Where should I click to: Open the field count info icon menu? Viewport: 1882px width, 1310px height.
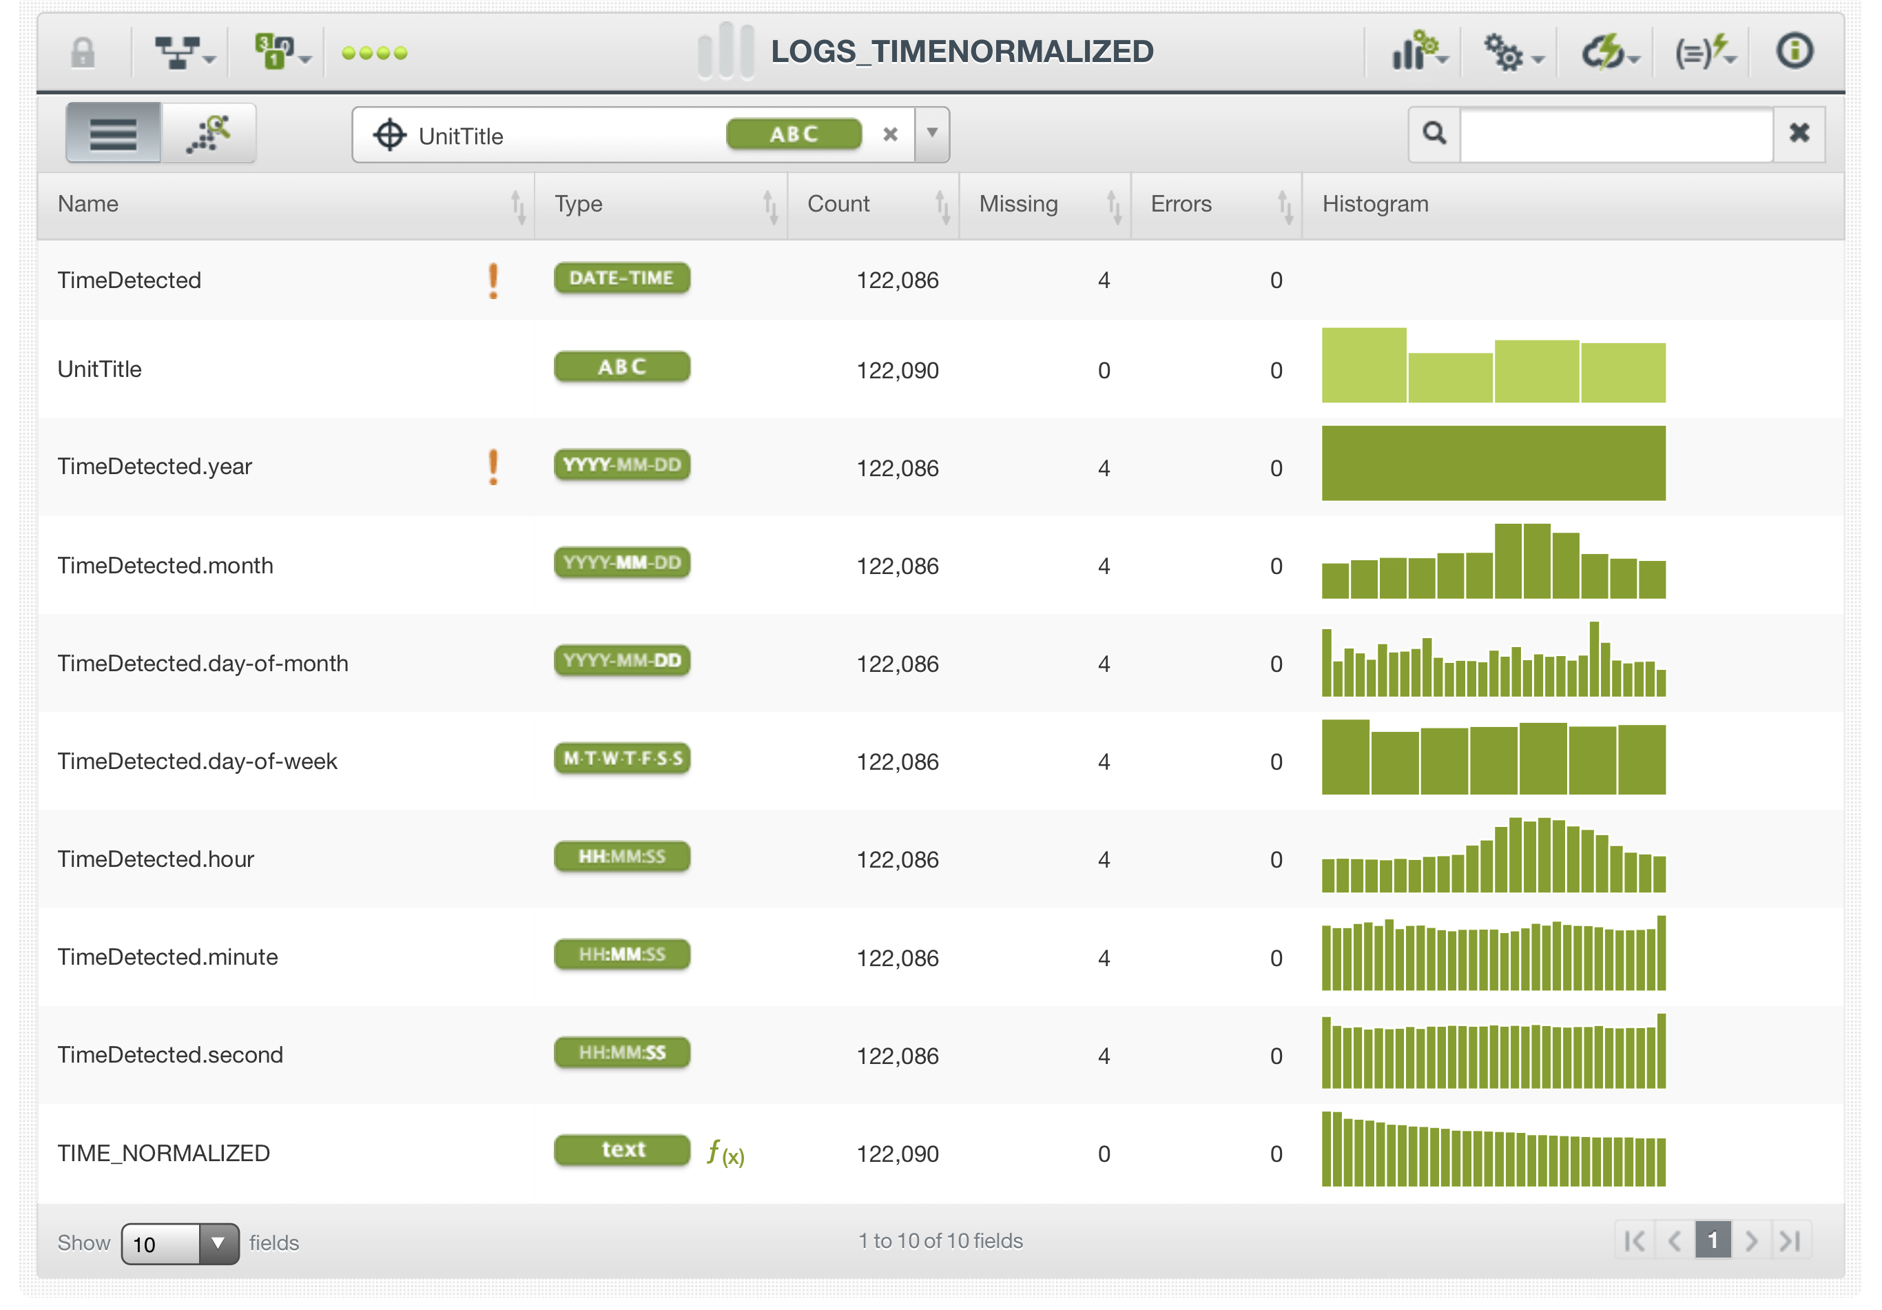[x=280, y=52]
